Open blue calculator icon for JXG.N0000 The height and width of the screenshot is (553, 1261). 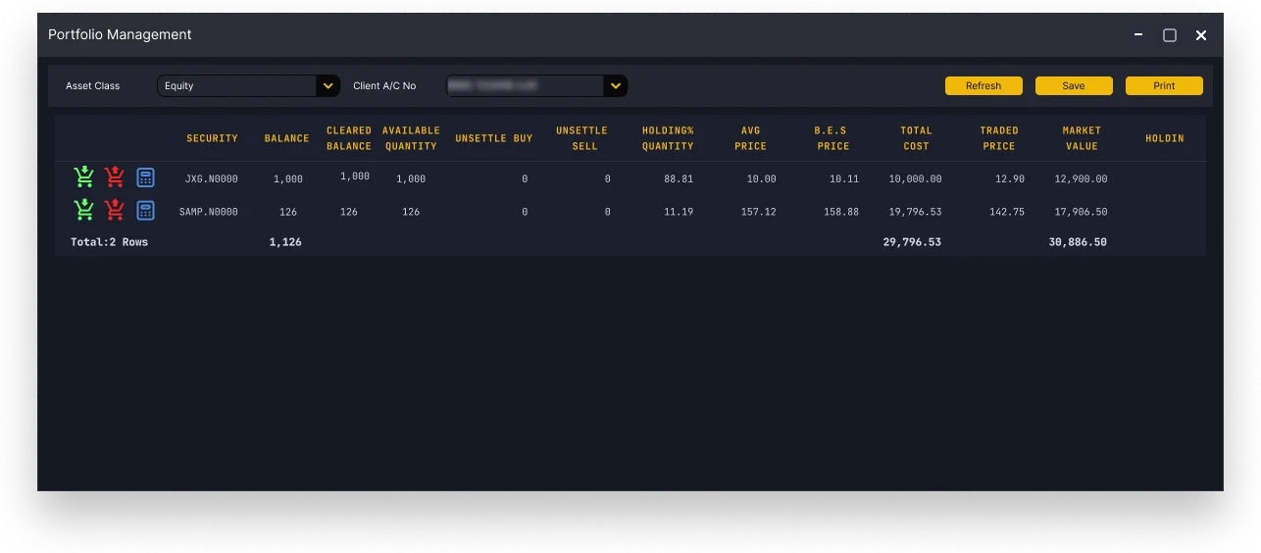coord(145,177)
